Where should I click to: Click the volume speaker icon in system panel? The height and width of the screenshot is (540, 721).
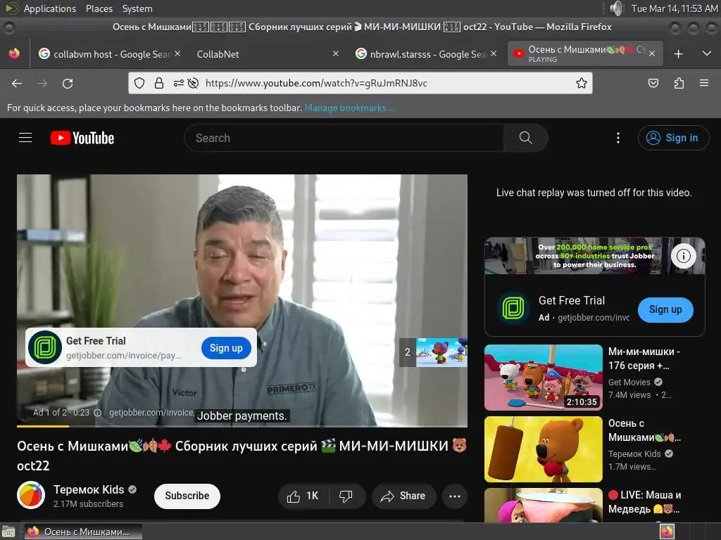pyautogui.click(x=616, y=8)
